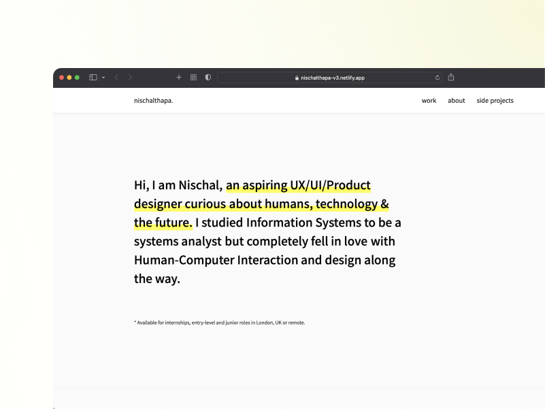Viewport: 545px width, 409px height.
Task: Click the address bar URL field
Action: 332,78
